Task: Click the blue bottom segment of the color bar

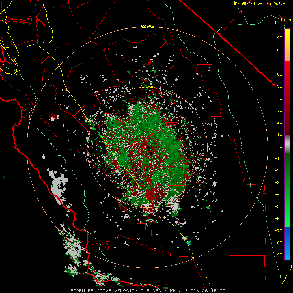Action: tap(287, 244)
